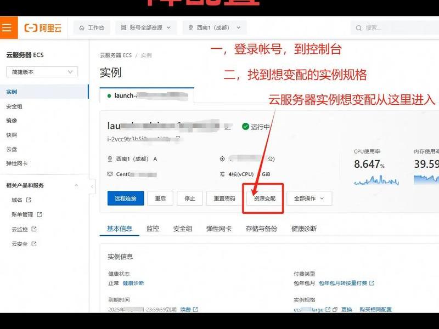Click the Alibaba Cloud logo

[x=43, y=28]
